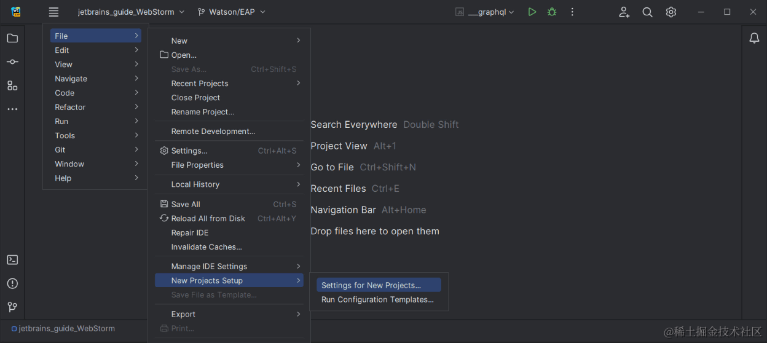Open the Tools menu
Image resolution: width=767 pixels, height=343 pixels.
tap(95, 136)
